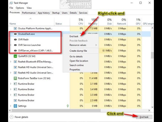Screen dimensions: 162x122
Task: Click the End task button at bottom
Action: pos(144,117)
